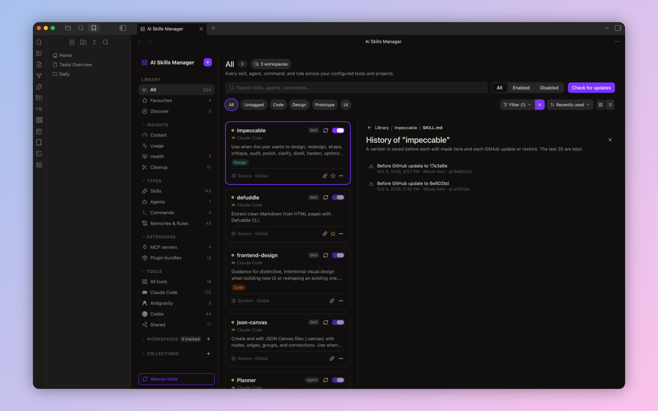Expand the COLLECTIONS section
This screenshot has width=658, height=411.
(160, 354)
